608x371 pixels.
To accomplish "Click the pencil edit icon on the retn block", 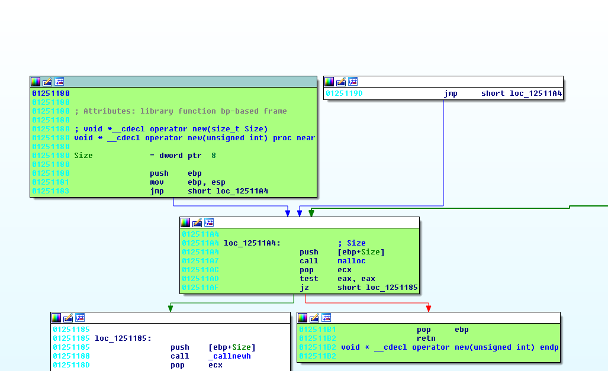I will 314,318.
